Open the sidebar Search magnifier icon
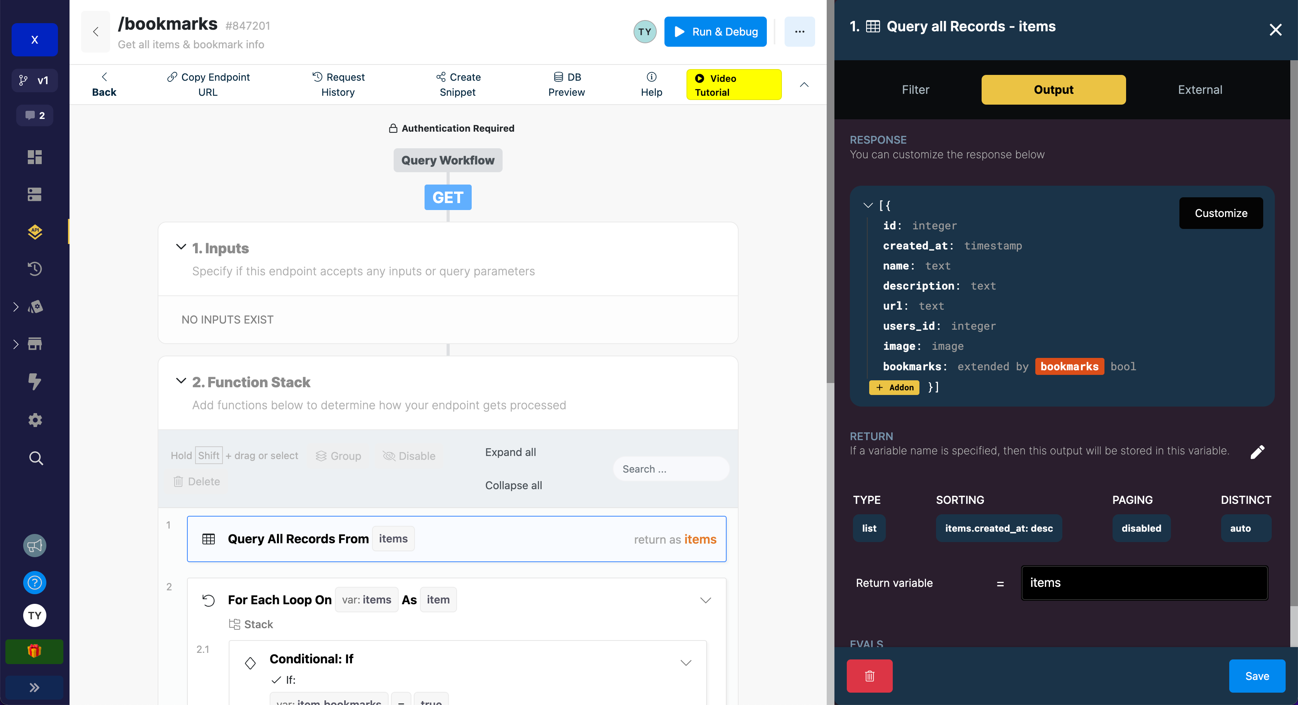Viewport: 1298px width, 705px height. point(35,458)
